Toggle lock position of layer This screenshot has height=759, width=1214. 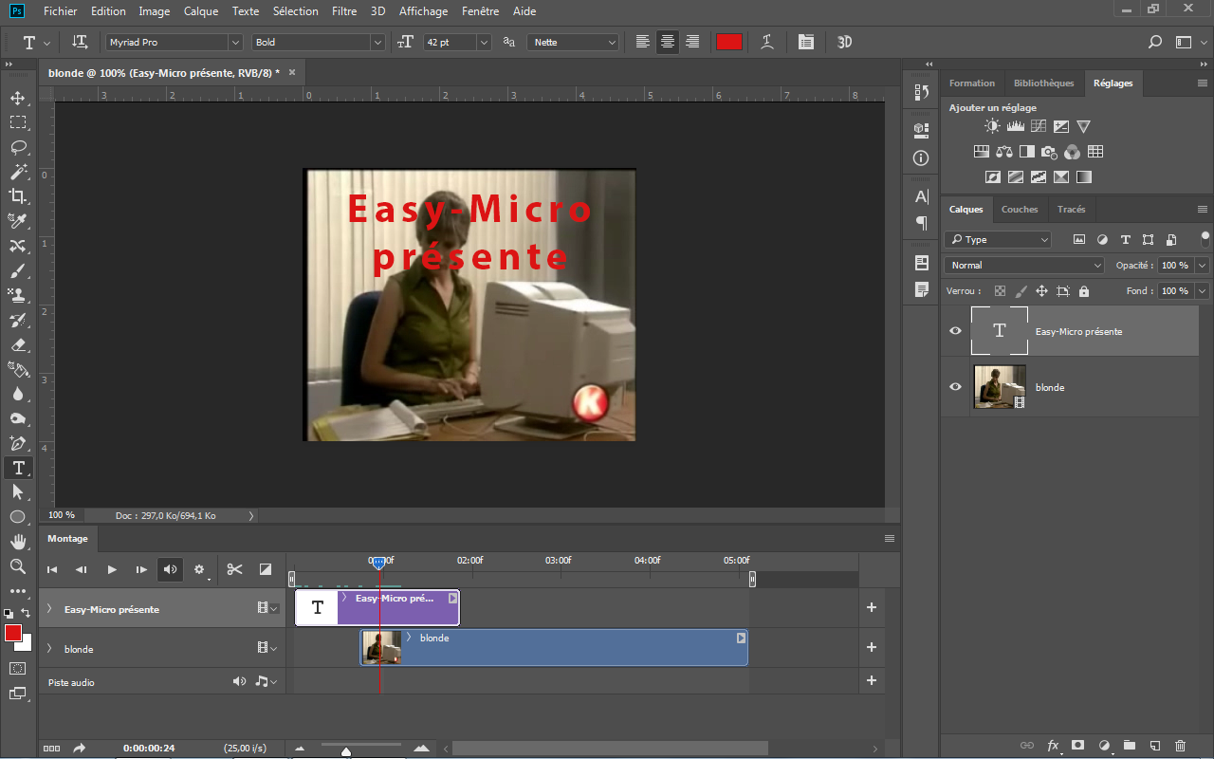1041,291
